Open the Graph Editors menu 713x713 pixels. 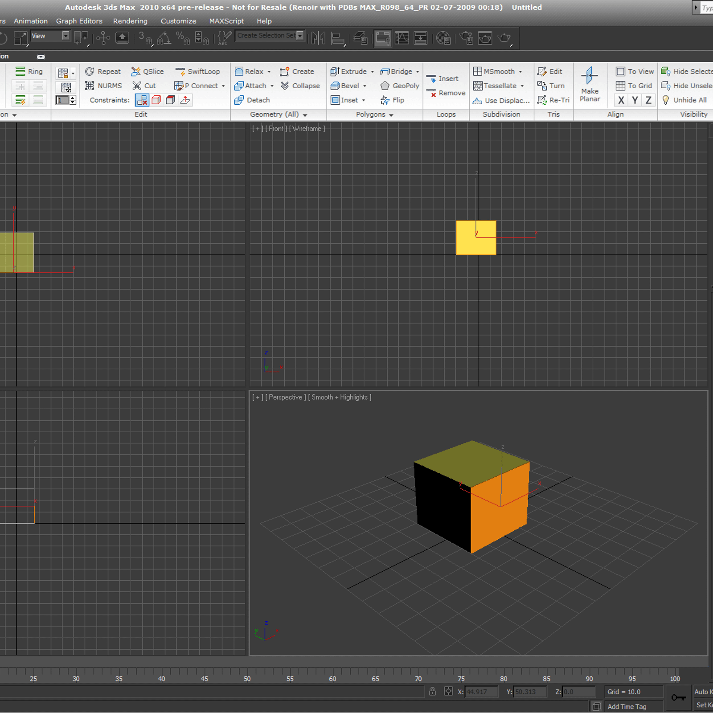[79, 21]
